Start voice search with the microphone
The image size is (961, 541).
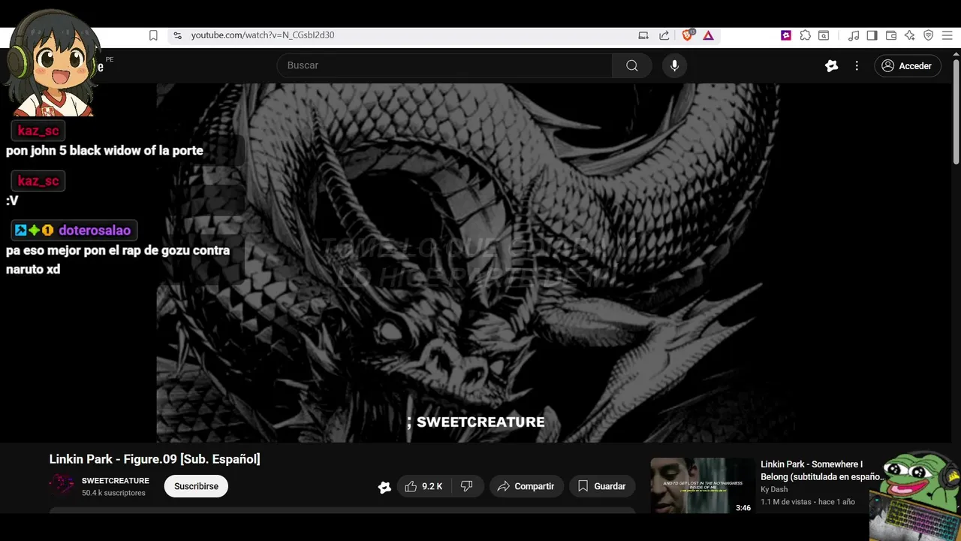(674, 65)
